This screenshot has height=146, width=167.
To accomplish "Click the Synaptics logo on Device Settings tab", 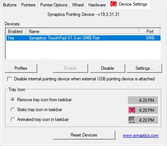I will 113,4.
